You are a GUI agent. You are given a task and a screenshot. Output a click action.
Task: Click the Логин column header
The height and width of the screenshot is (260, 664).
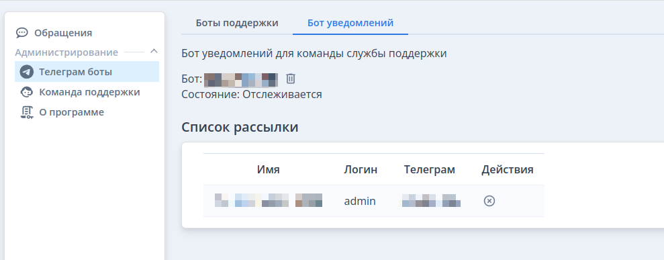click(x=361, y=170)
